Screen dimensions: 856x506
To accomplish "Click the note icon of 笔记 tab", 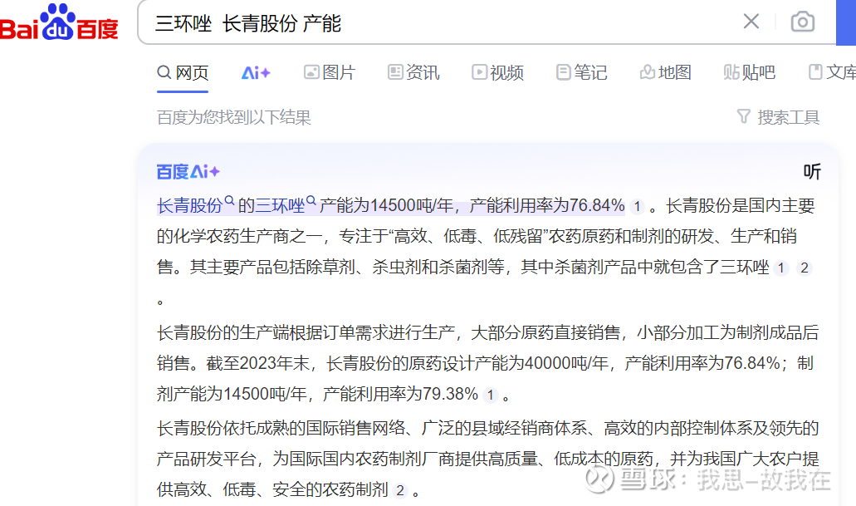I will (564, 72).
